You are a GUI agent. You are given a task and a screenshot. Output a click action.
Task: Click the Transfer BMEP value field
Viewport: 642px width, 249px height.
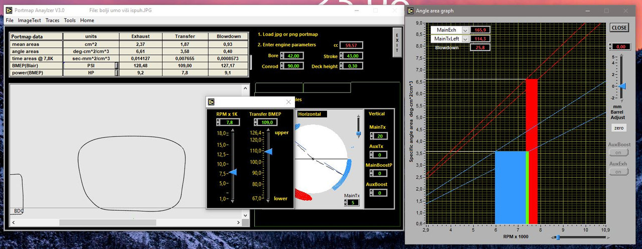(x=268, y=122)
